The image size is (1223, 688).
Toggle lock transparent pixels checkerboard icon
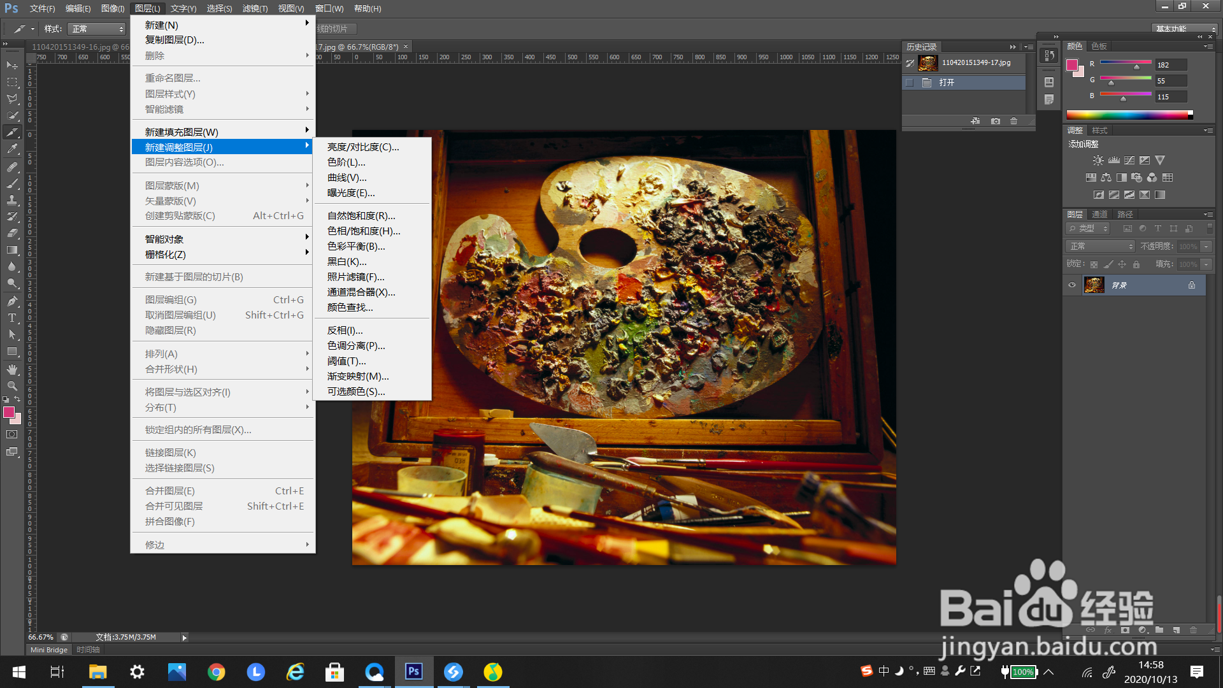pos(1094,264)
